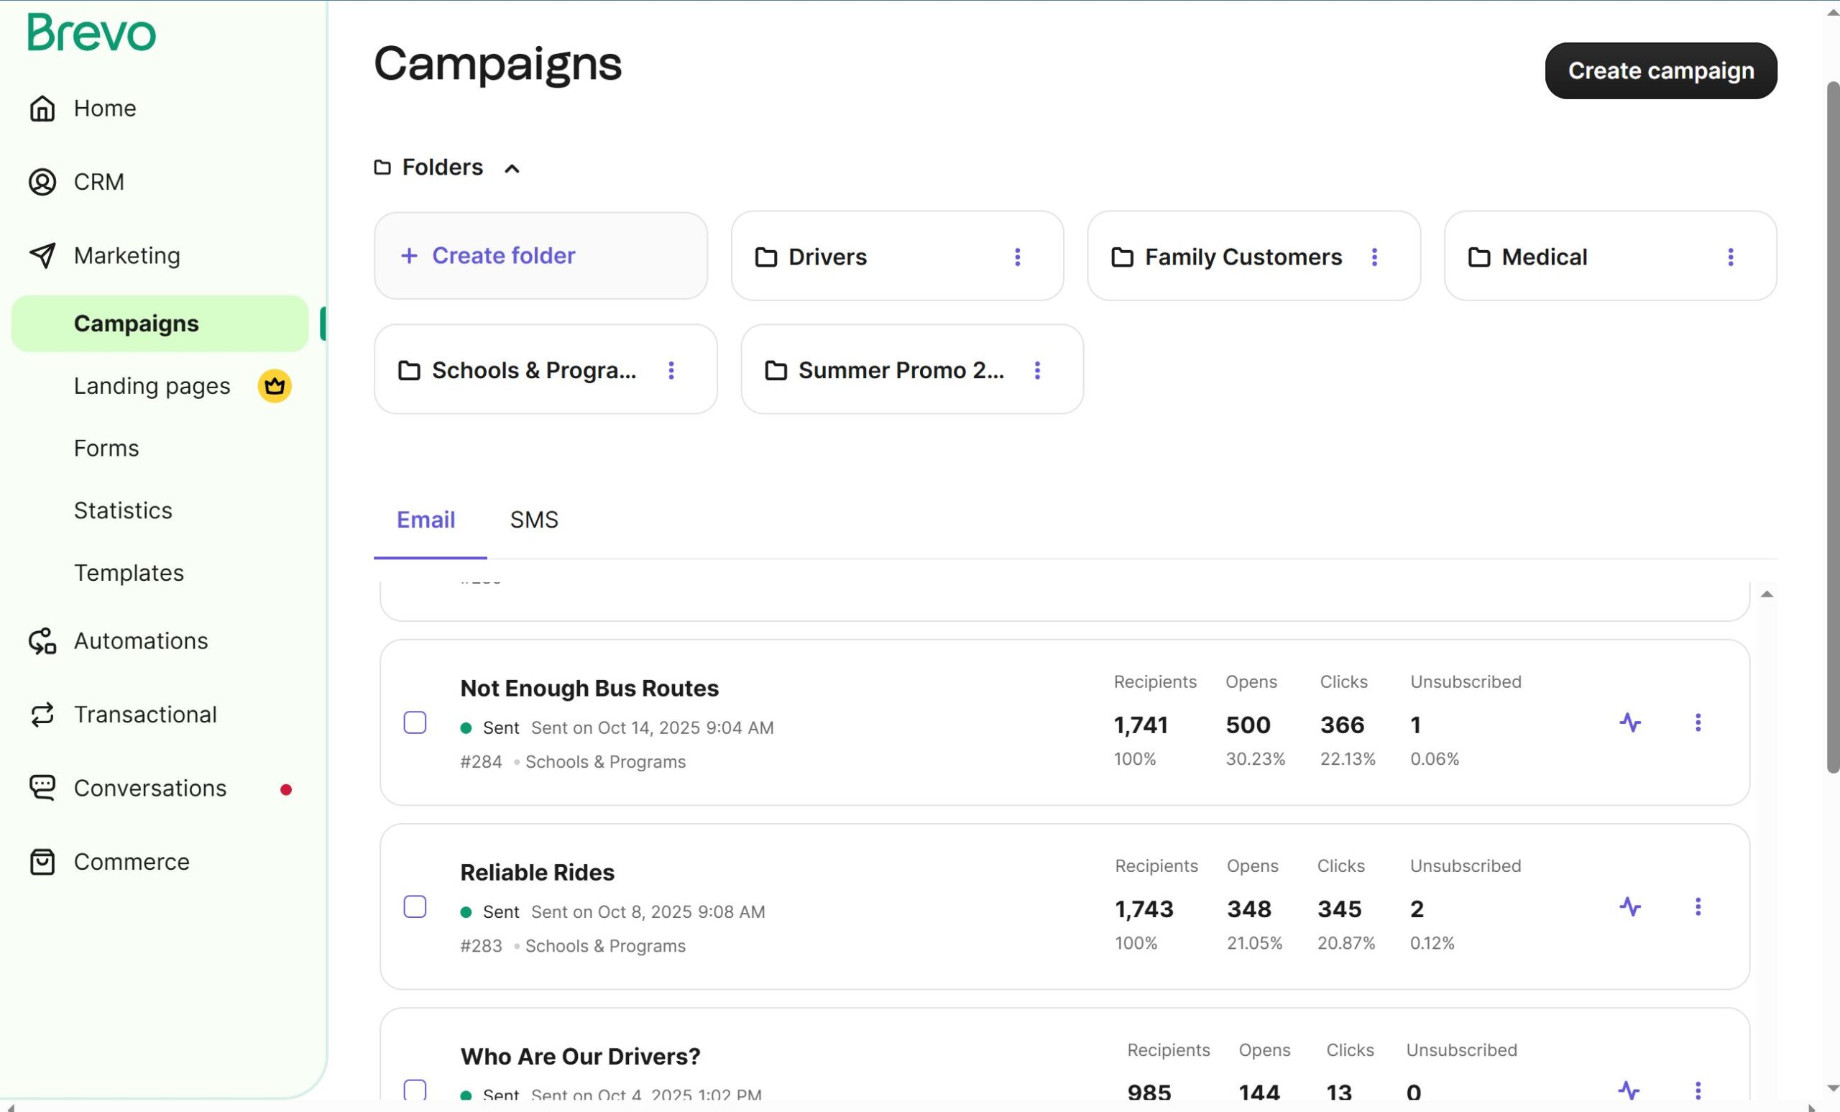Image resolution: width=1840 pixels, height=1112 pixels.
Task: Click the CRM person icon
Action: [x=42, y=181]
